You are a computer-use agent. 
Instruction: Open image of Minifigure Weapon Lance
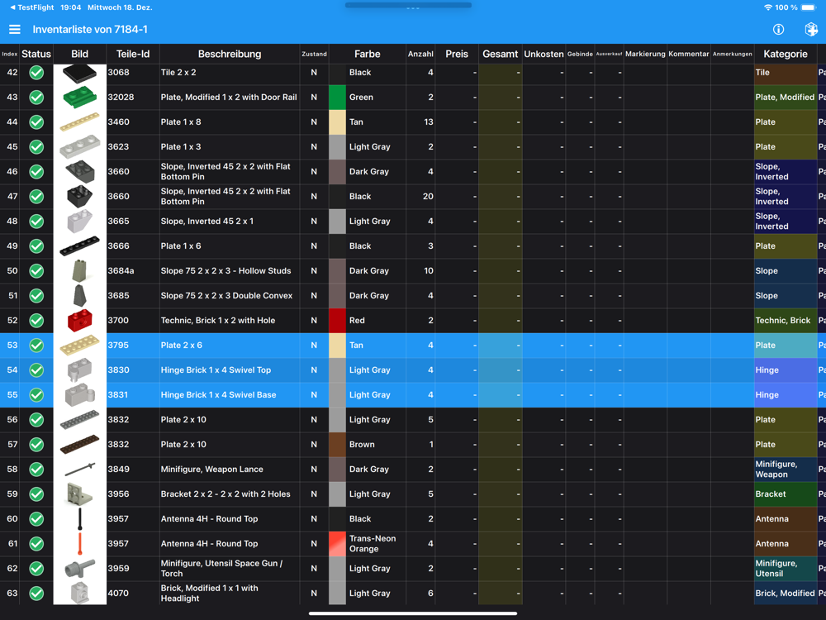[79, 470]
